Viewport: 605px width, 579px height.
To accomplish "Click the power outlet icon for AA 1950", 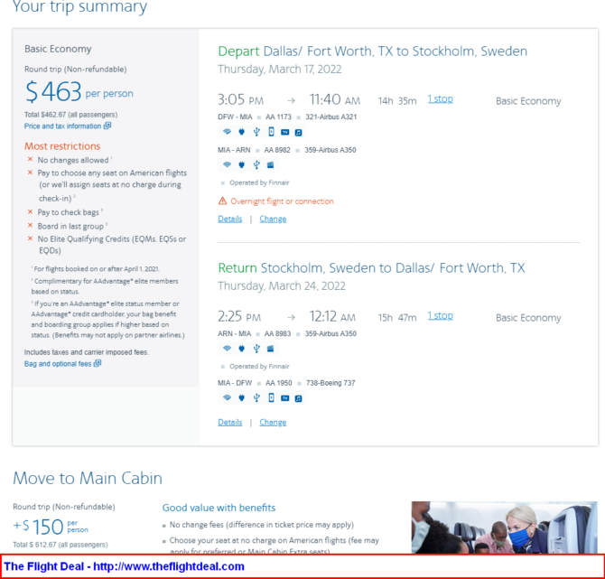I will click(241, 397).
